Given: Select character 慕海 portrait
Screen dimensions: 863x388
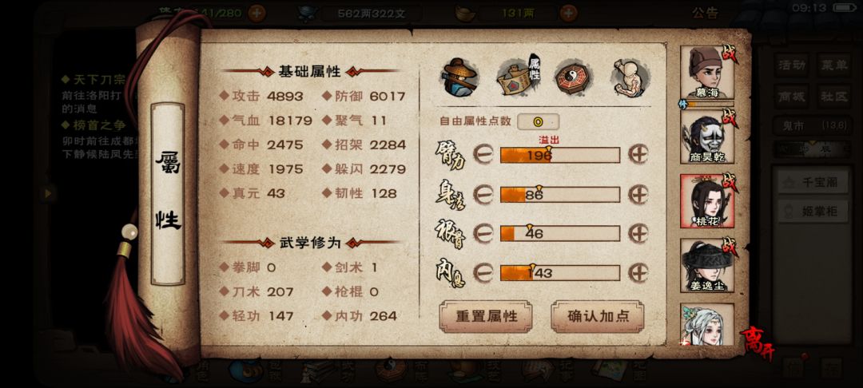Looking at the screenshot, I should [707, 73].
